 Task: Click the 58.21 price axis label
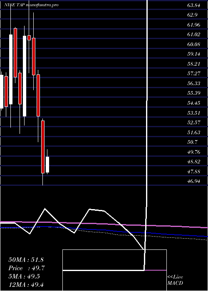pos(194,64)
